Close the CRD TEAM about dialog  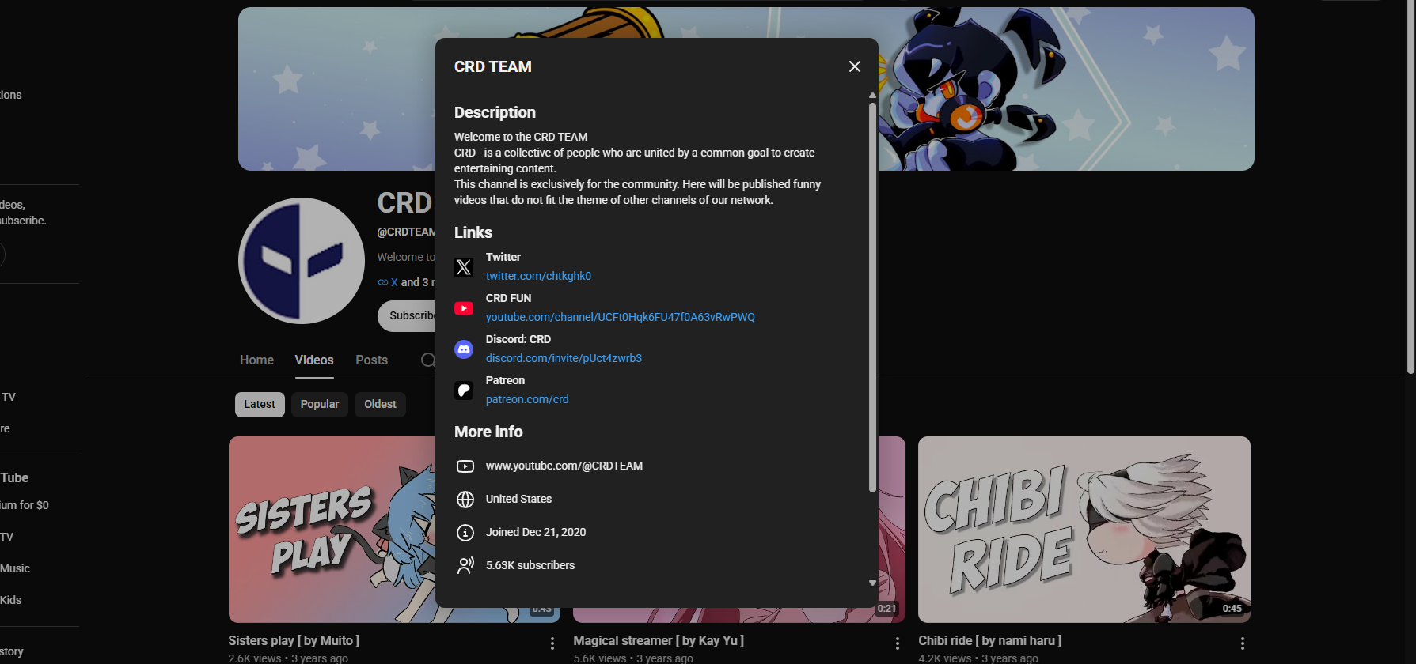point(855,66)
